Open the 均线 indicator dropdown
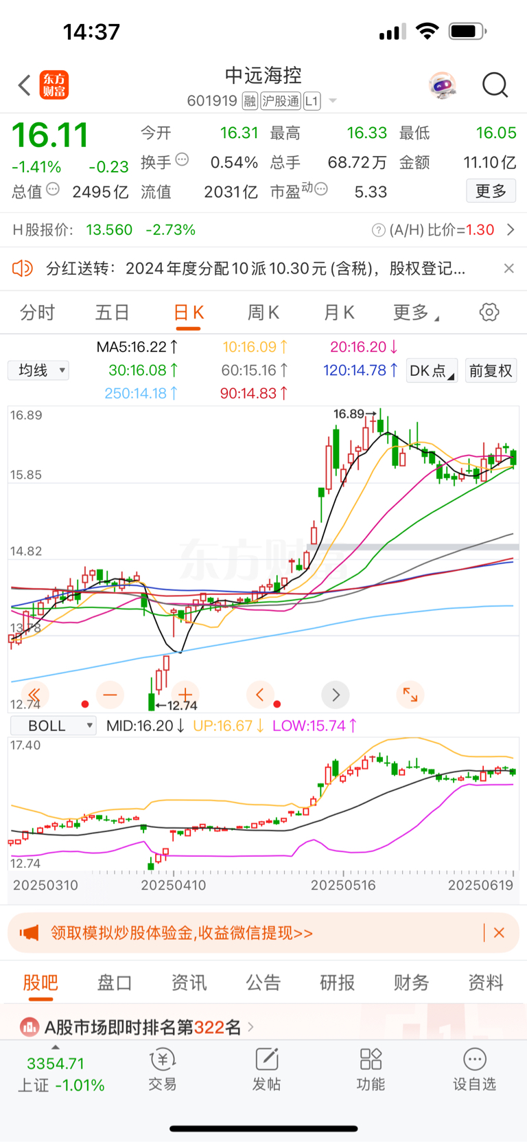The width and height of the screenshot is (527, 1142). tap(38, 370)
